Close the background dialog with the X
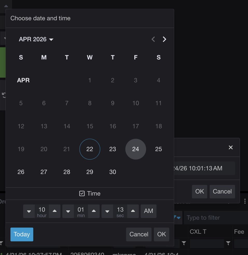Viewport: 248px width, 255px height. click(231, 147)
